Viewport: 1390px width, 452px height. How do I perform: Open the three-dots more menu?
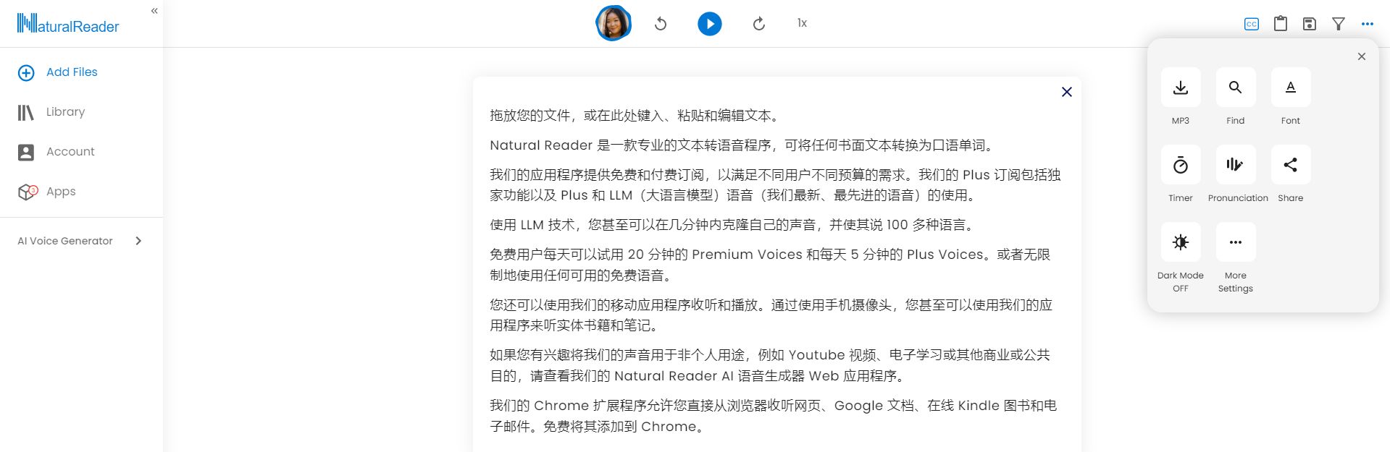click(1368, 24)
